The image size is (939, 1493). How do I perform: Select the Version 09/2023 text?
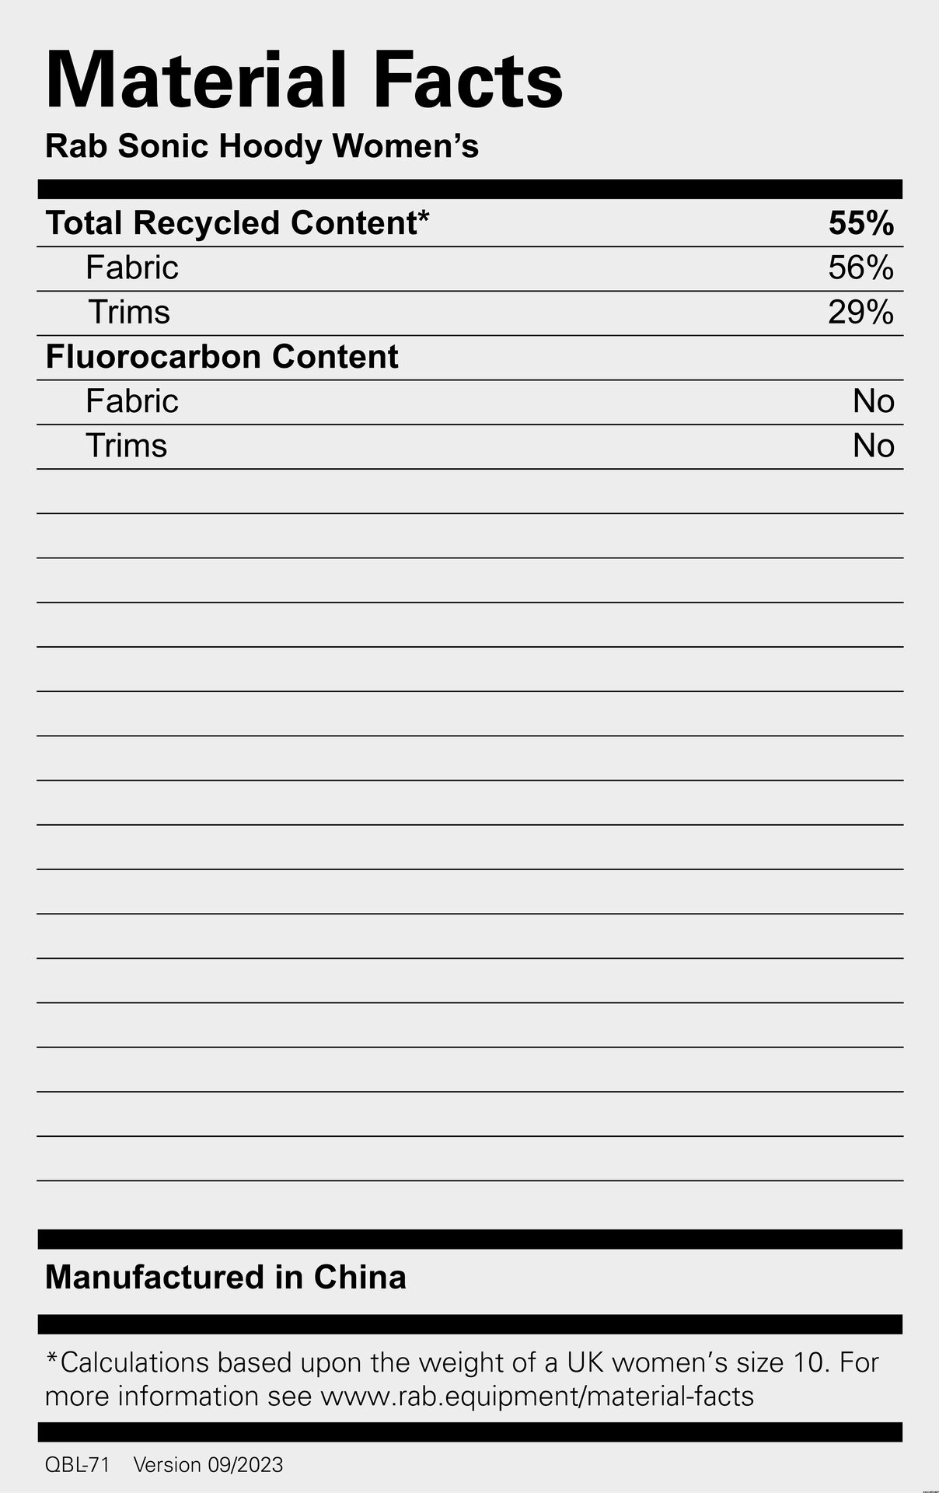click(208, 1465)
